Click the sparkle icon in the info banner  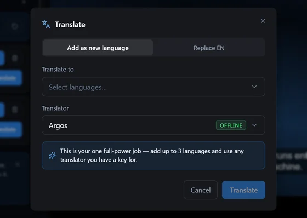(x=52, y=156)
